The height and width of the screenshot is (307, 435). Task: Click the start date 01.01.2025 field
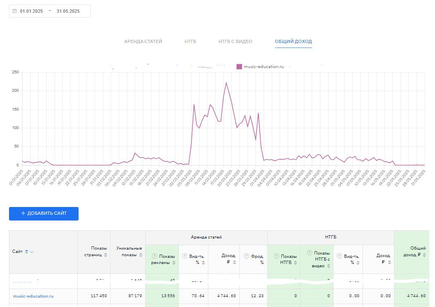32,11
